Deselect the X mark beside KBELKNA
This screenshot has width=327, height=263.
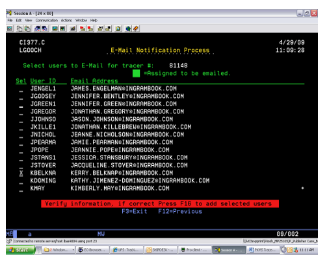click(21, 173)
